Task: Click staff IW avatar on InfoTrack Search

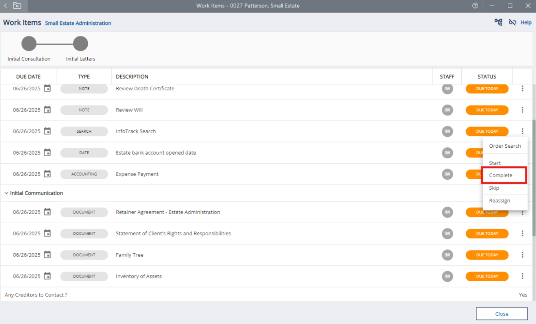Action: [x=447, y=131]
